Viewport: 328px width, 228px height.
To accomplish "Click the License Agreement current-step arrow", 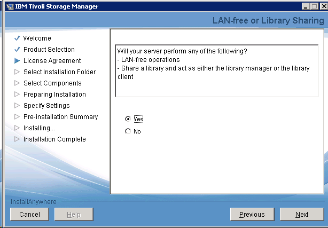I will pyautogui.click(x=18, y=61).
